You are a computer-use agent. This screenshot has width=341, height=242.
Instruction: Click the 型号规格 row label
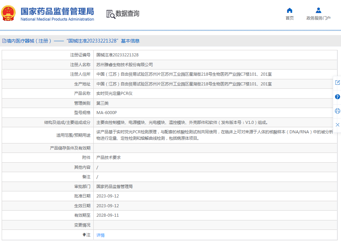pos(82,113)
